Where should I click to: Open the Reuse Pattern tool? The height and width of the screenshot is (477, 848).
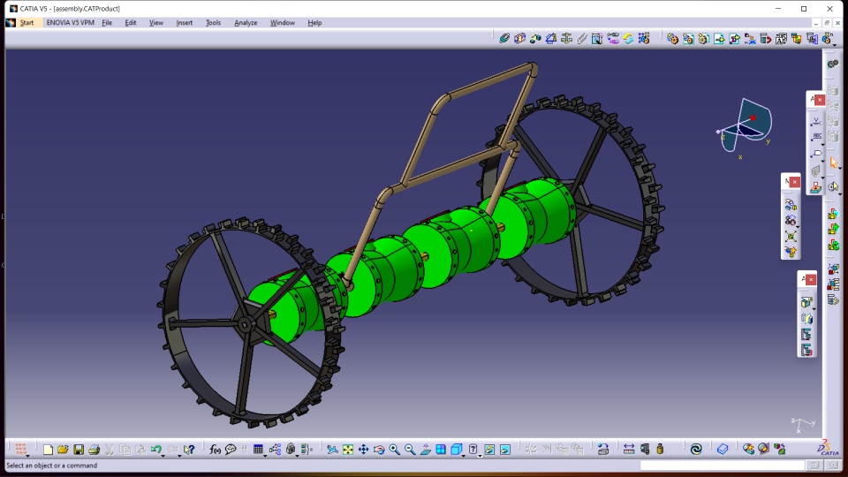click(644, 38)
